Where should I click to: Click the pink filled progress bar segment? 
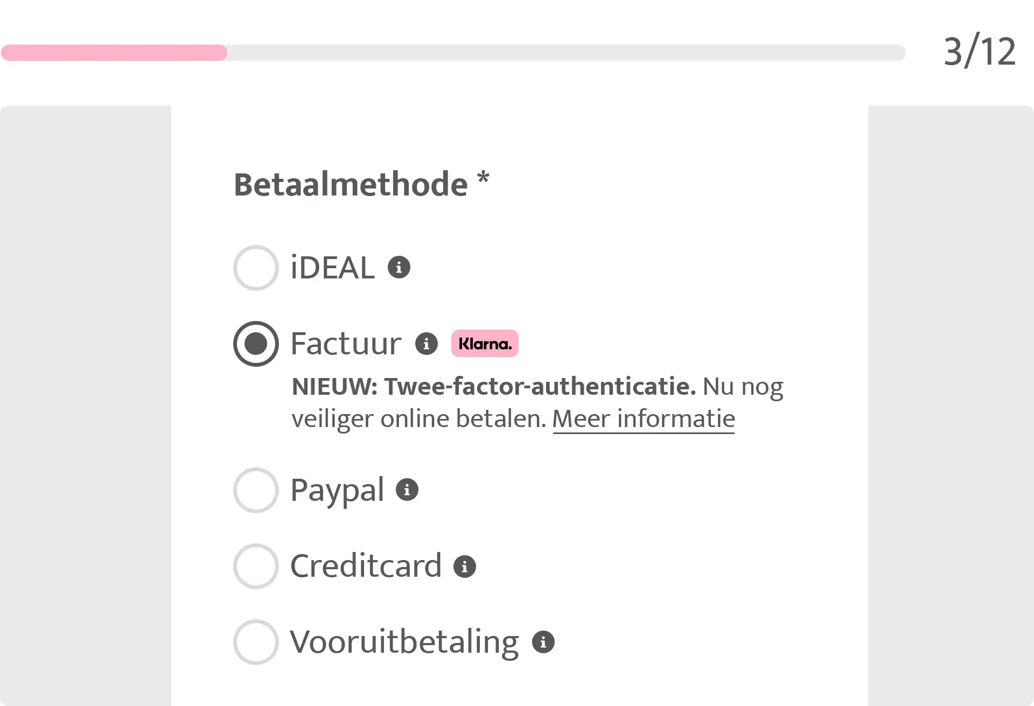(x=114, y=53)
